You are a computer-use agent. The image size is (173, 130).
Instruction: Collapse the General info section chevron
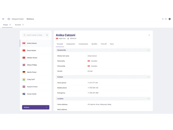coord(148,50)
